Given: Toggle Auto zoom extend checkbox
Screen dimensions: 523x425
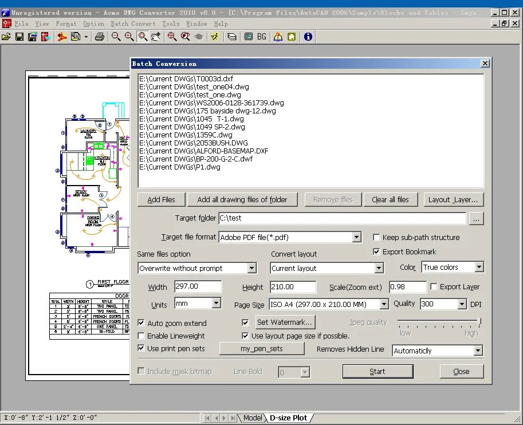Looking at the screenshot, I should [141, 323].
